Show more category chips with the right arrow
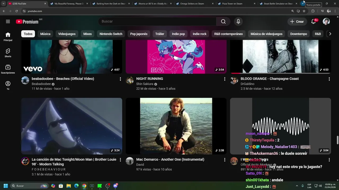 point(330,34)
